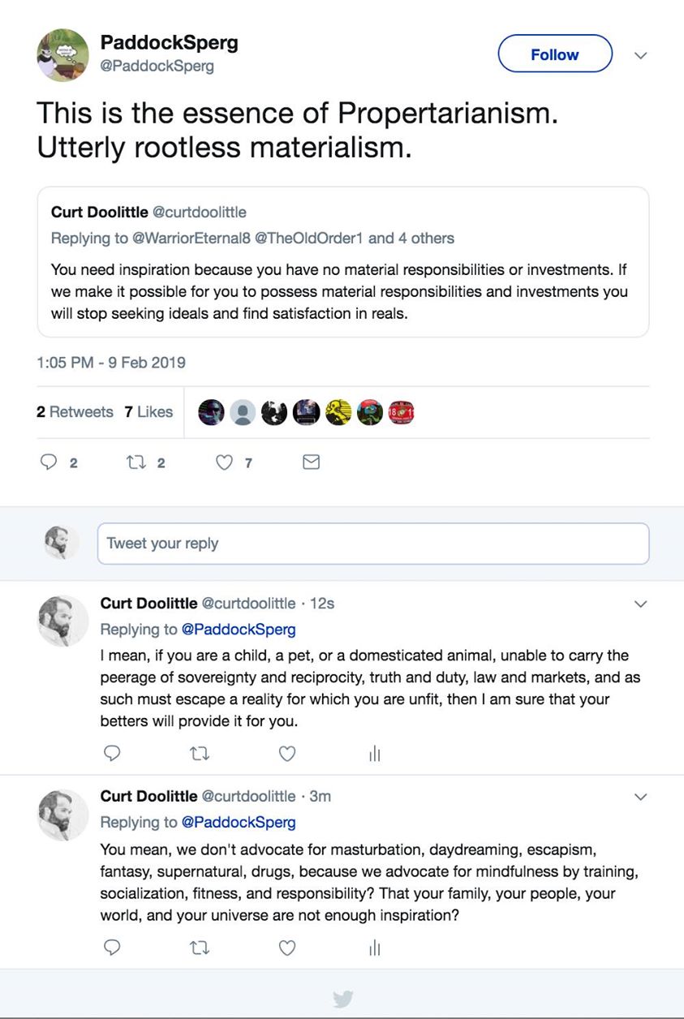Retweet Curt Doolittle's 3m-old reply
Screen dimensions: 684x1019
(x=200, y=947)
